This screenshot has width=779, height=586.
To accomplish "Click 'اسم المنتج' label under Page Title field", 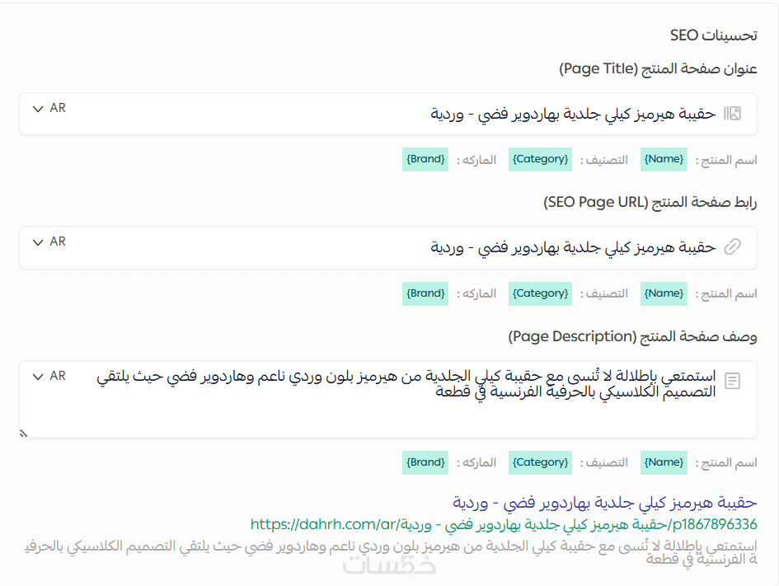I will coord(726,160).
